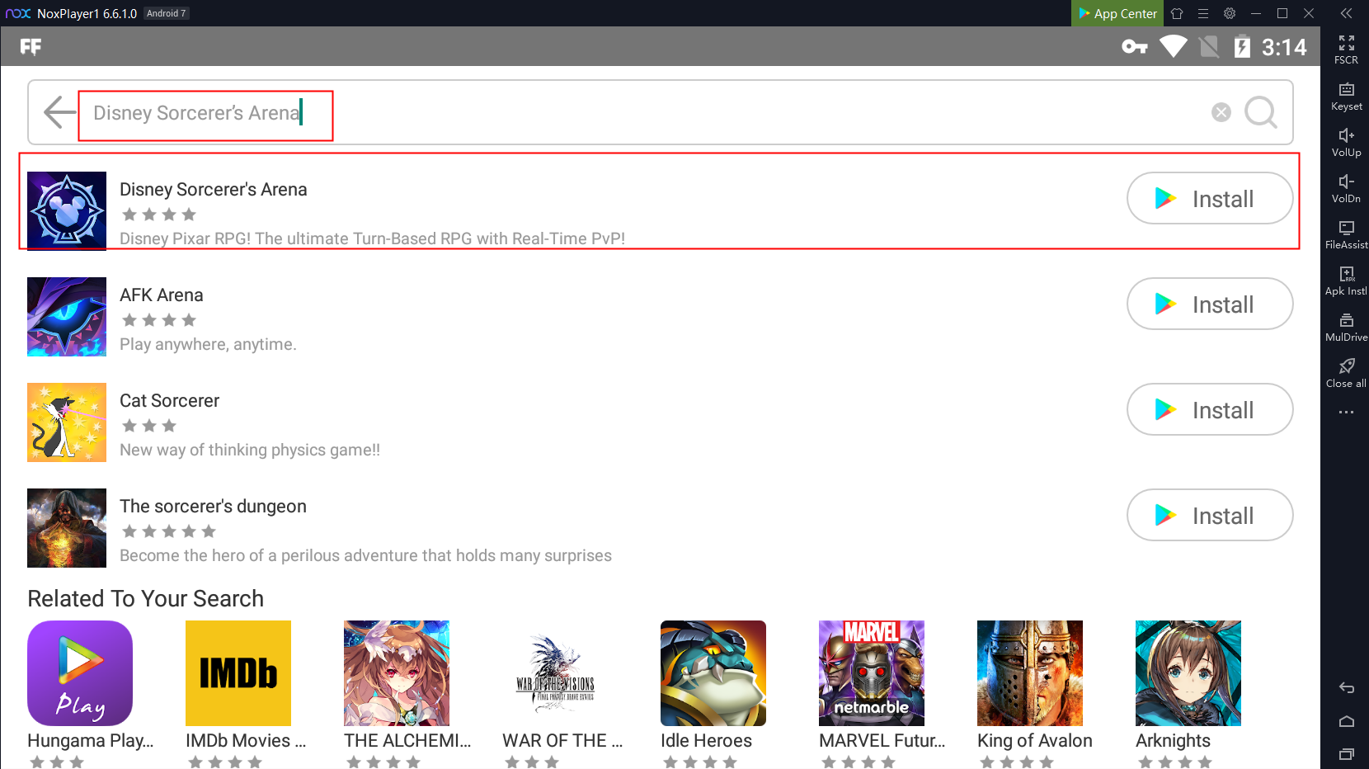
Task: Click the search magnifier icon
Action: pos(1260,112)
